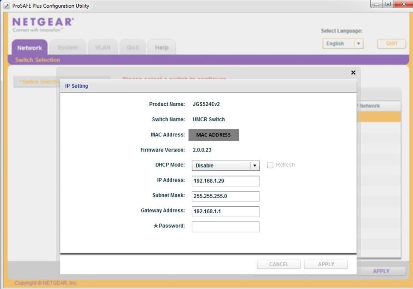Click the Copyright NETGEAR, Inc. text
Viewport: 413px width, 289px height.
pos(45,283)
